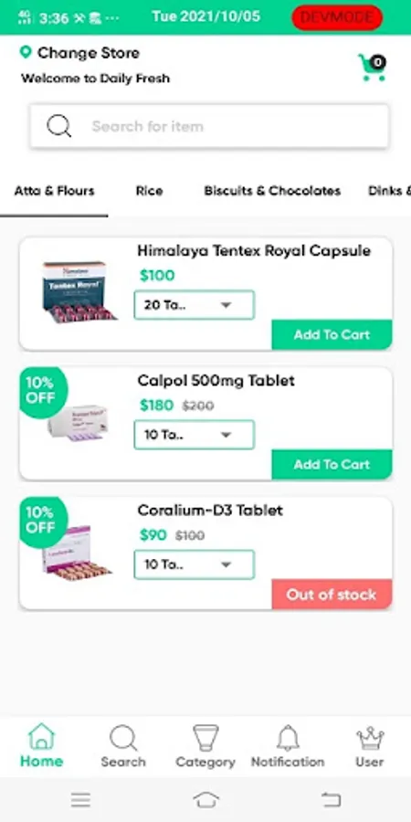Image resolution: width=411 pixels, height=822 pixels.
Task: Tap the Android home navigation button
Action: tap(205, 799)
